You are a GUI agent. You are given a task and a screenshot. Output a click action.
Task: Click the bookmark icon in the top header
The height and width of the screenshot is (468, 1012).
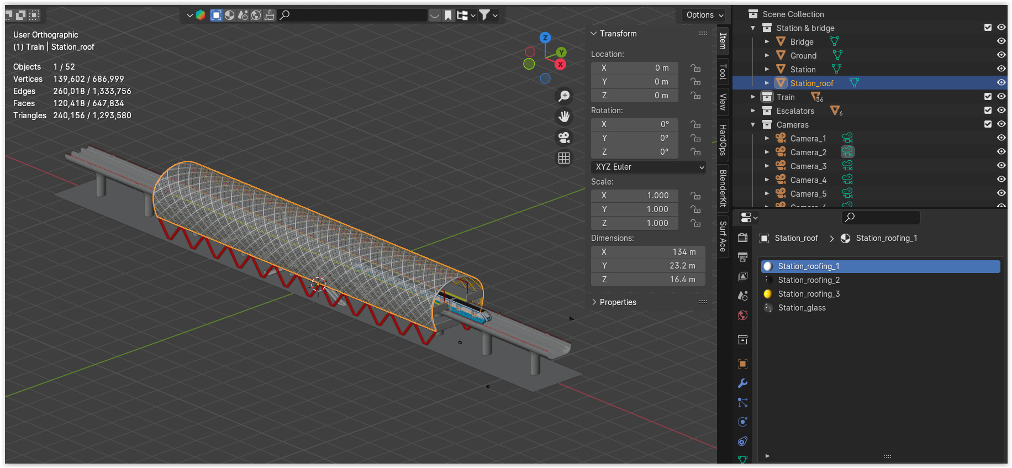coord(448,15)
